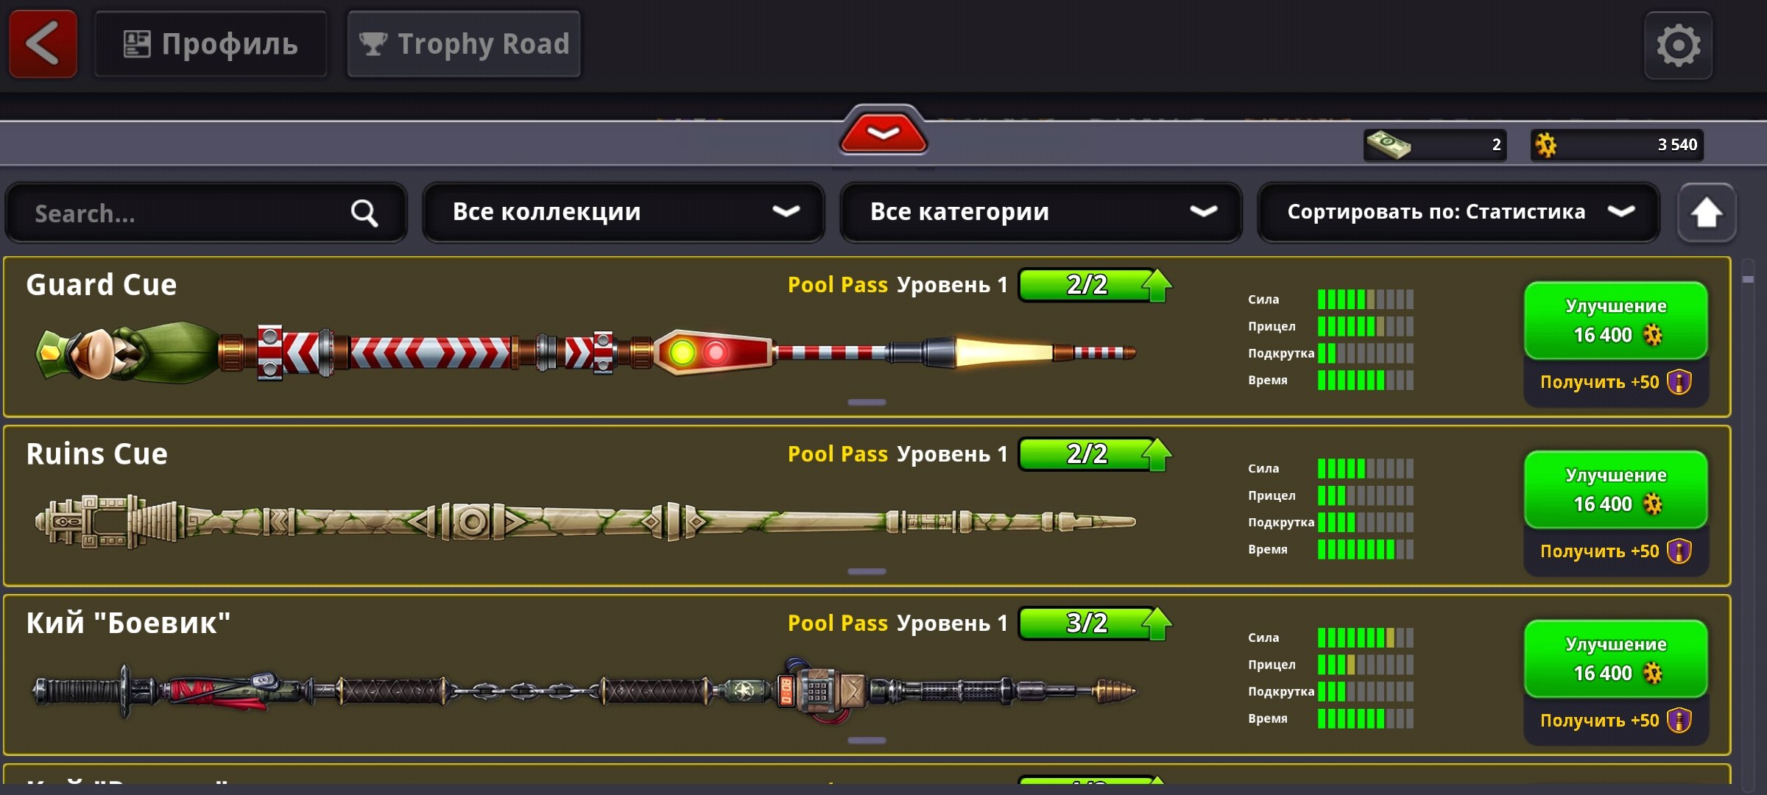Tap the shield badge on Guard Cue reward
This screenshot has height=795, width=1767.
click(1679, 382)
